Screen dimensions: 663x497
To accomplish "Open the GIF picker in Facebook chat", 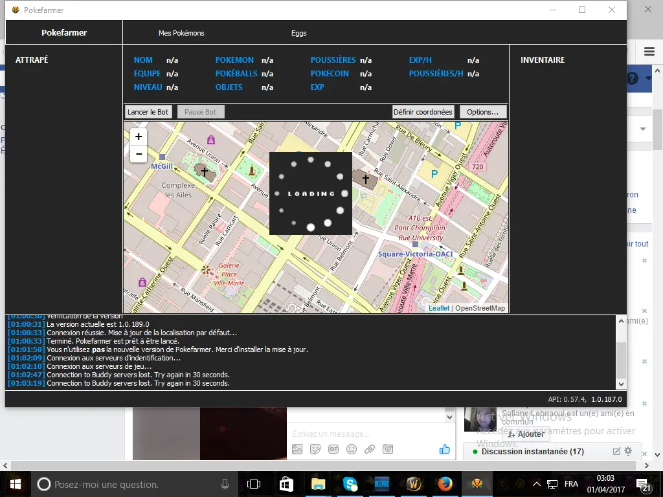I will [x=333, y=449].
